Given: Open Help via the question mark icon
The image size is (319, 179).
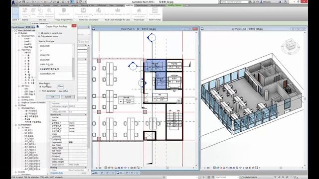Looking at the screenshot, I should tap(285, 2).
